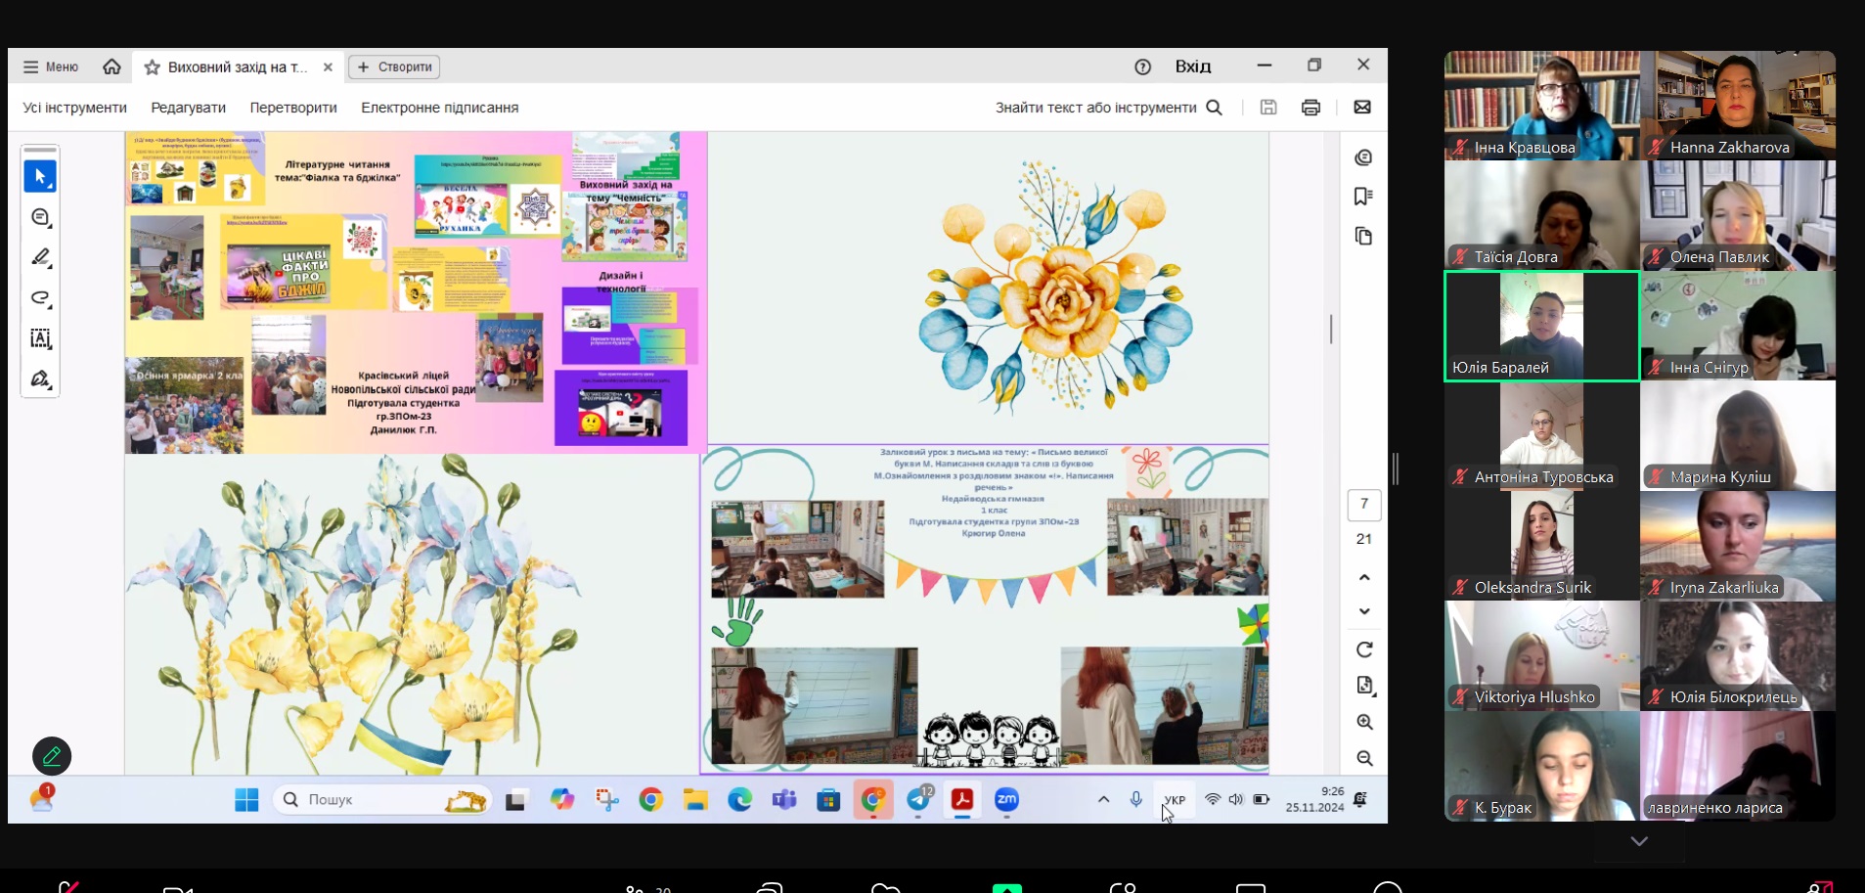The image size is (1865, 893).
Task: Click the green Zoom annotate pencil button
Action: (52, 756)
